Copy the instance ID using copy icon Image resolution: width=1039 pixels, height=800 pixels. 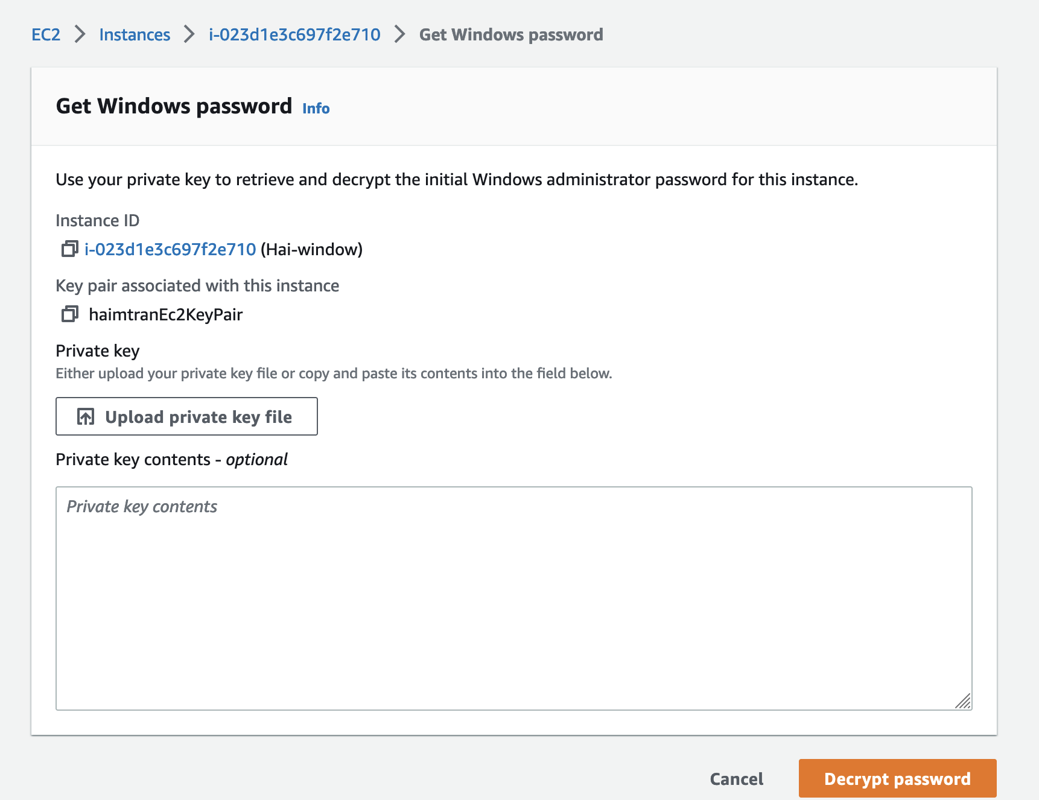70,249
